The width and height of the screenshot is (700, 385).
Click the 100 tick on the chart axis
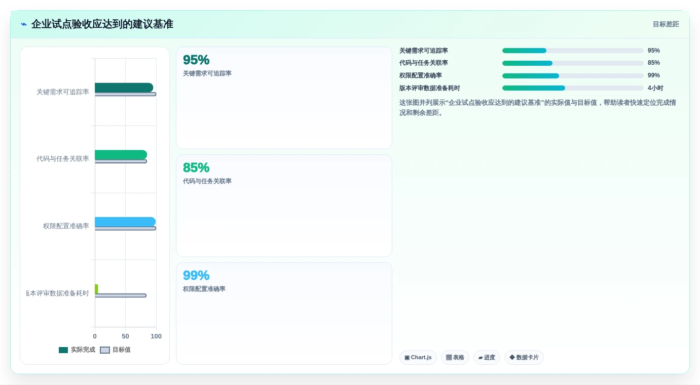pos(156,336)
